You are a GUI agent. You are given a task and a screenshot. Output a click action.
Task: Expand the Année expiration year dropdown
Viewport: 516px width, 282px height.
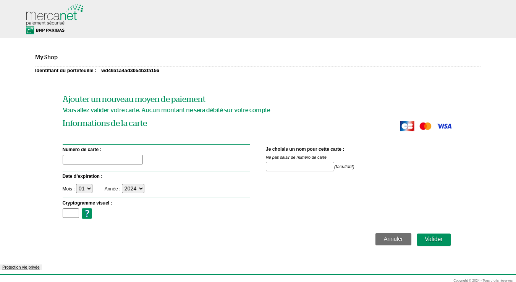(133, 189)
